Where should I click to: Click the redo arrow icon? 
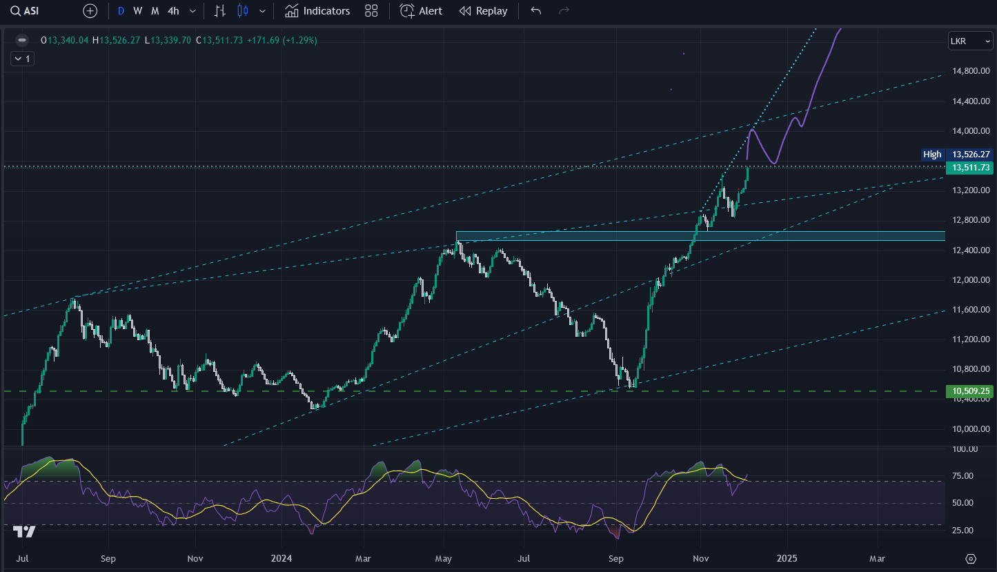pos(564,11)
